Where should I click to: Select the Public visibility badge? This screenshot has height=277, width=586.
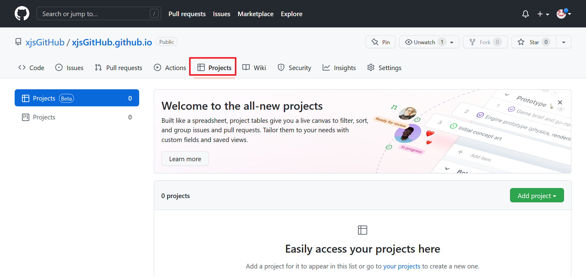click(x=167, y=42)
